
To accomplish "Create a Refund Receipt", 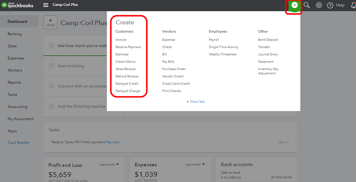I will pos(127,76).
